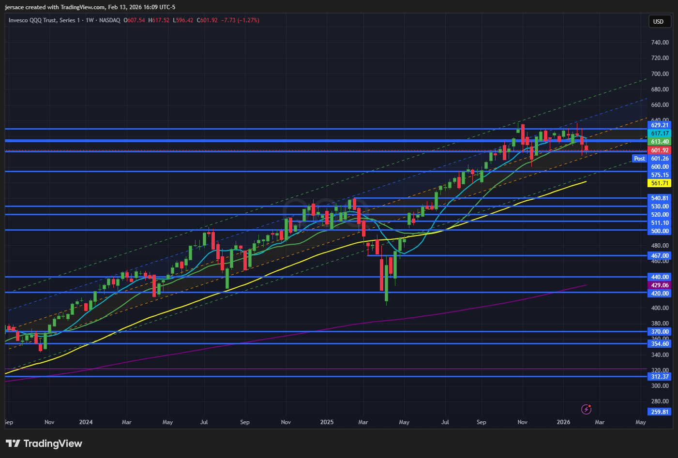The image size is (678, 458).
Task: Click the 720.00 price axis tick
Action: [x=660, y=58]
